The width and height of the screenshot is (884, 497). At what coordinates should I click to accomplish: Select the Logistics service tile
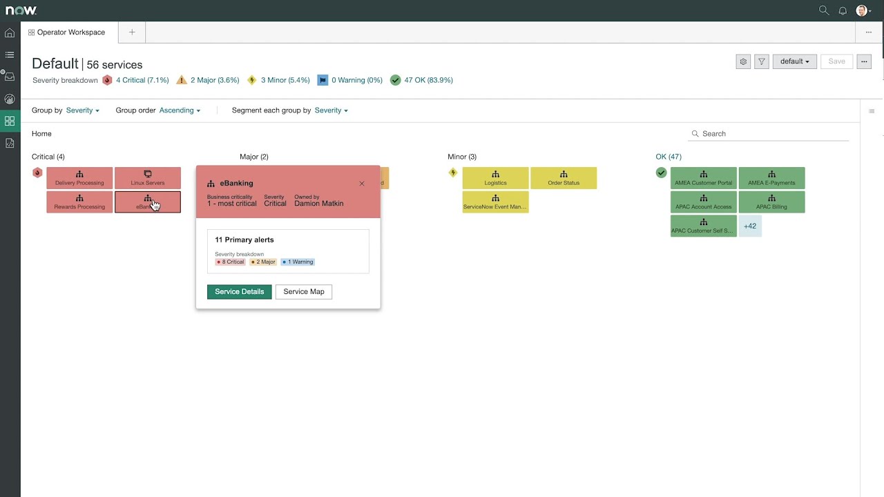pyautogui.click(x=496, y=178)
